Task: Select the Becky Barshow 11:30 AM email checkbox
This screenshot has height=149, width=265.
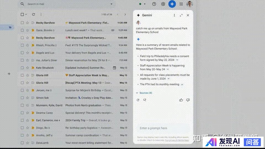Action: [22, 23]
